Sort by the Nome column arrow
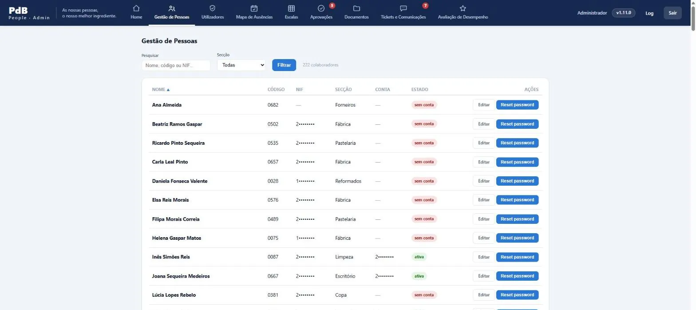The image size is (696, 310). click(x=168, y=90)
